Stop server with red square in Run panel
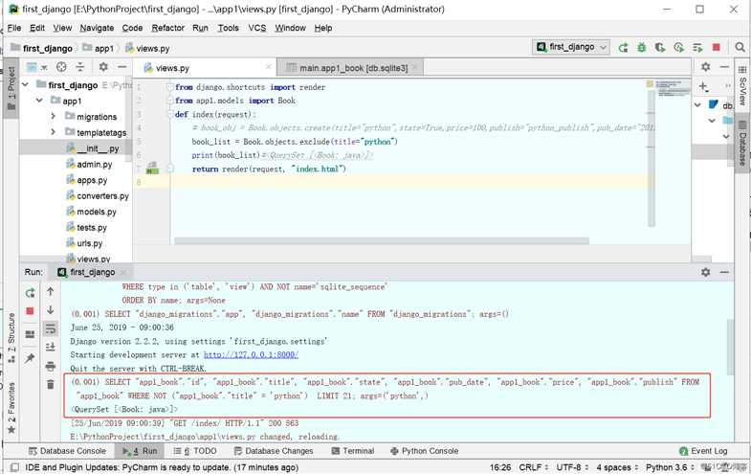This screenshot has height=474, width=751. point(30,311)
